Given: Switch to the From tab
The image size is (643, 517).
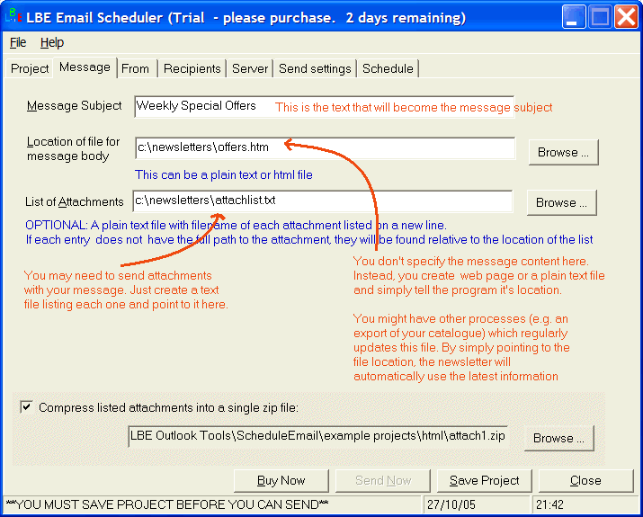Looking at the screenshot, I should click(x=135, y=68).
